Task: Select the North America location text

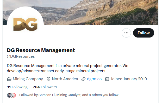Action: coord(65,79)
